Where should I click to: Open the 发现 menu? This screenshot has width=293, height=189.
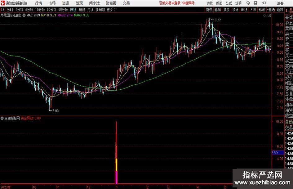tap(79, 3)
